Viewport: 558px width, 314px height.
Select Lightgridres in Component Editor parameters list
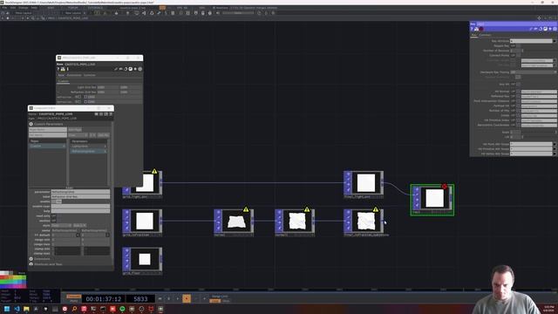[88, 146]
